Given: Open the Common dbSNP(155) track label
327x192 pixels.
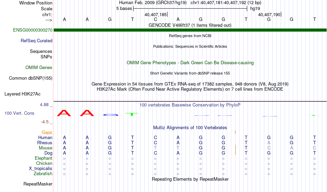Looking at the screenshot, I should click(x=30, y=78).
